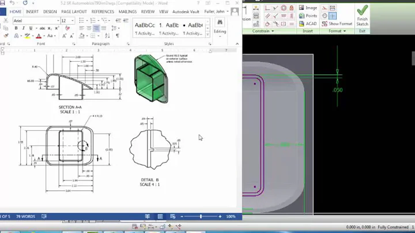Viewport: 415px width, 233px height.
Task: Toggle Bold formatting
Action: click(x=16, y=28)
